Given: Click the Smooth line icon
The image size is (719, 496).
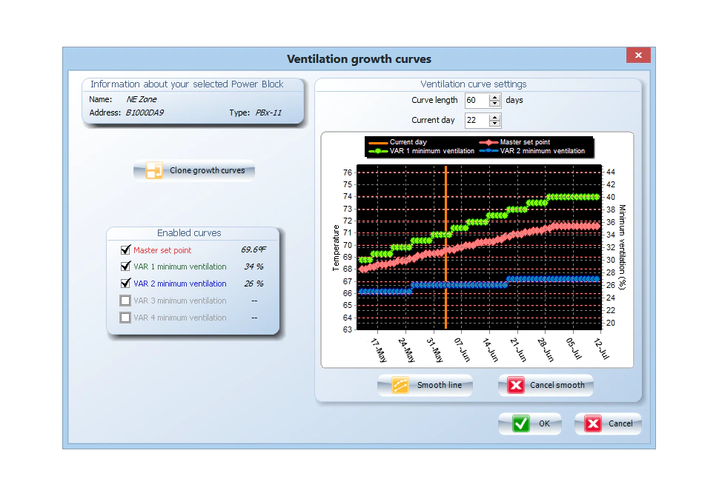Looking at the screenshot, I should tap(400, 385).
